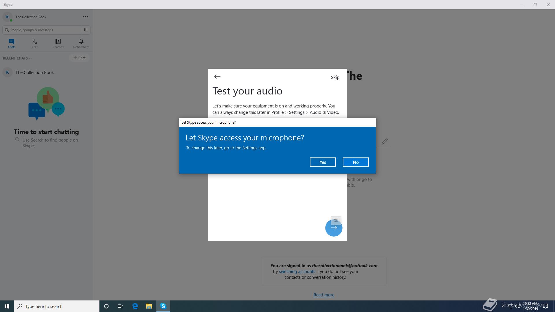This screenshot has height=312, width=555.
Task: Open the Read more link
Action: tap(324, 295)
